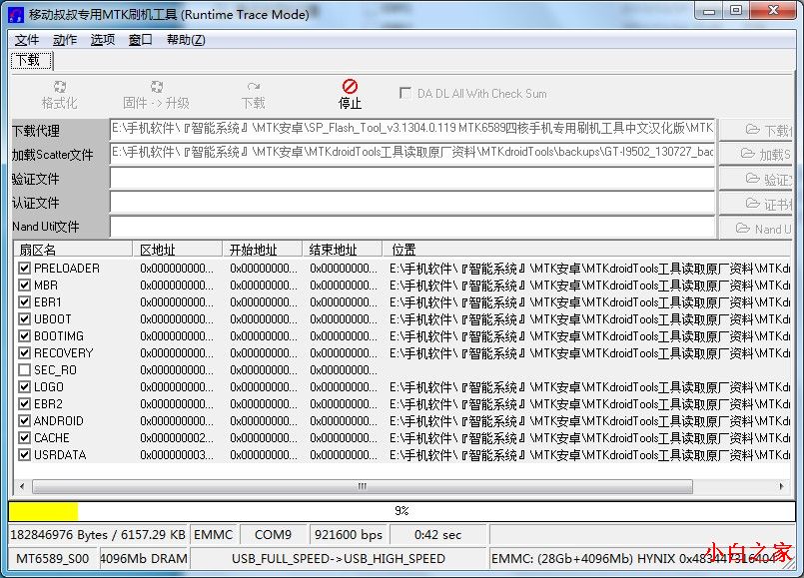Image resolution: width=804 pixels, height=578 pixels.
Task: Open the 动作 (Action) menu
Action: click(x=65, y=40)
